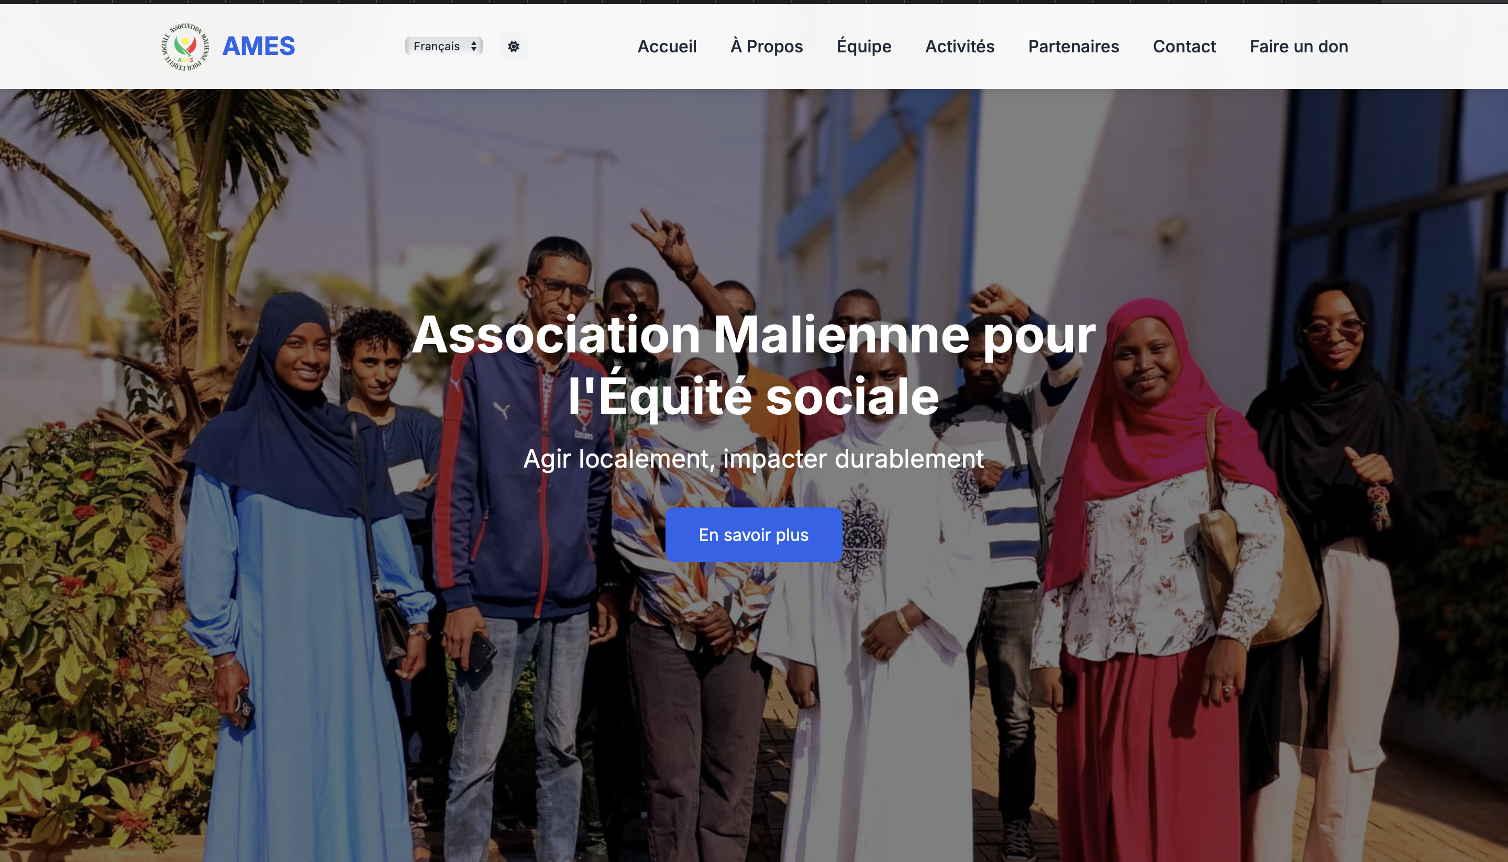Click the Contact nav link
The image size is (1508, 862).
1184,46
